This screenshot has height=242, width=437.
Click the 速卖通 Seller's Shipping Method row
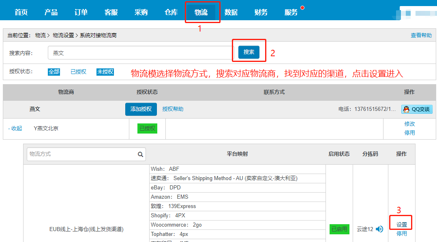(x=238, y=178)
